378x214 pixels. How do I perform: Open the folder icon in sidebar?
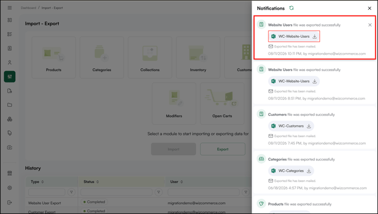click(x=10, y=105)
